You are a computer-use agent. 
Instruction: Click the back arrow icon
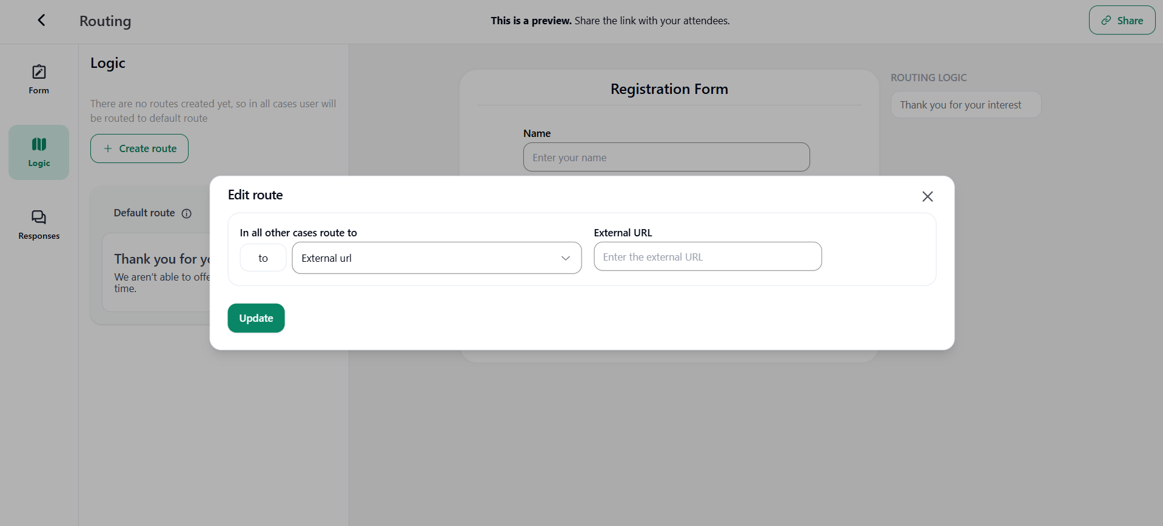click(x=41, y=21)
